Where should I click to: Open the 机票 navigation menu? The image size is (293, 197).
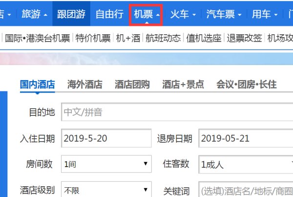click(x=146, y=15)
